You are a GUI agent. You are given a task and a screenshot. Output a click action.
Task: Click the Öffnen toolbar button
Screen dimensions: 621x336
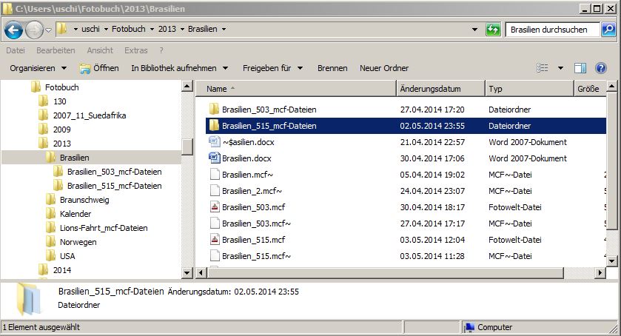[99, 68]
